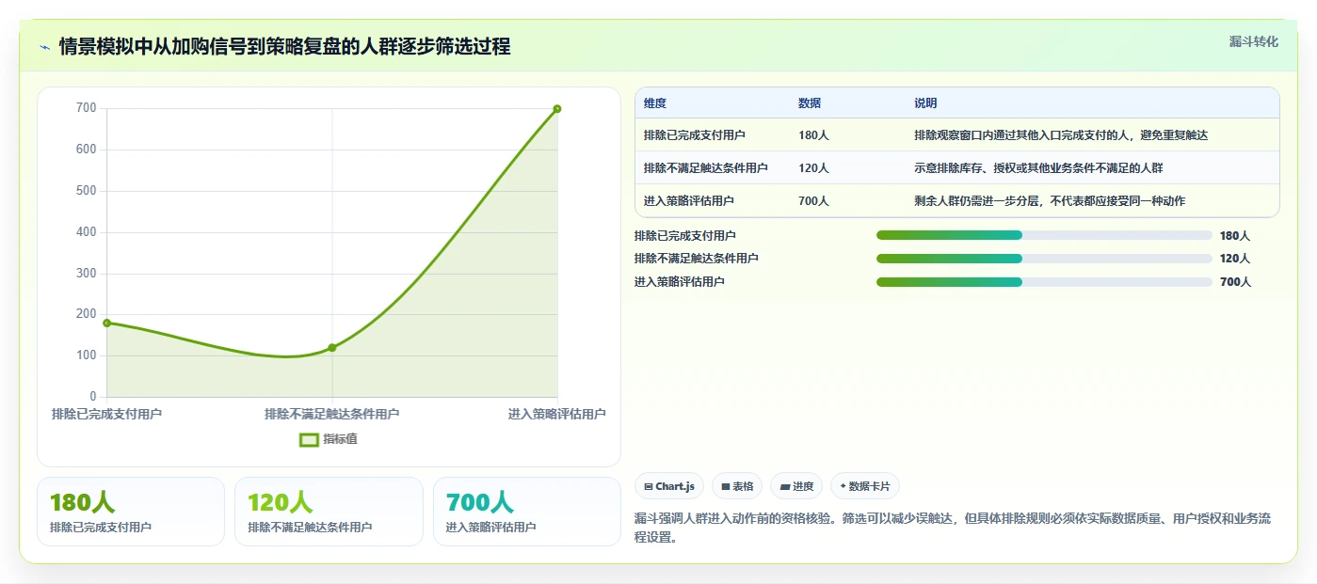Click the paragraph starting 漏斗强调人群进入动作前
This screenshot has width=1317, height=584.
click(953, 529)
